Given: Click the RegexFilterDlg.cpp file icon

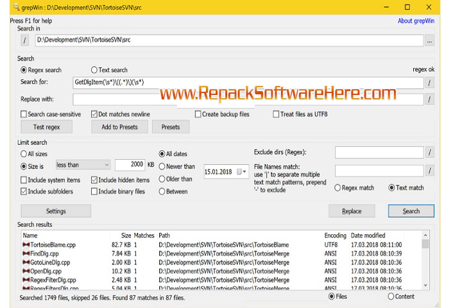Looking at the screenshot, I should tap(26, 280).
